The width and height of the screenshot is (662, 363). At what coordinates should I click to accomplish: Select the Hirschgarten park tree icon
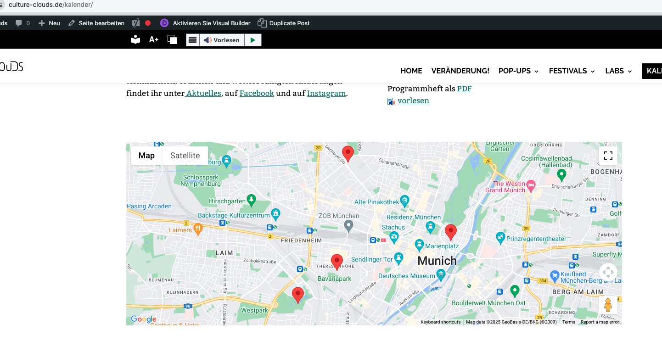(251, 199)
